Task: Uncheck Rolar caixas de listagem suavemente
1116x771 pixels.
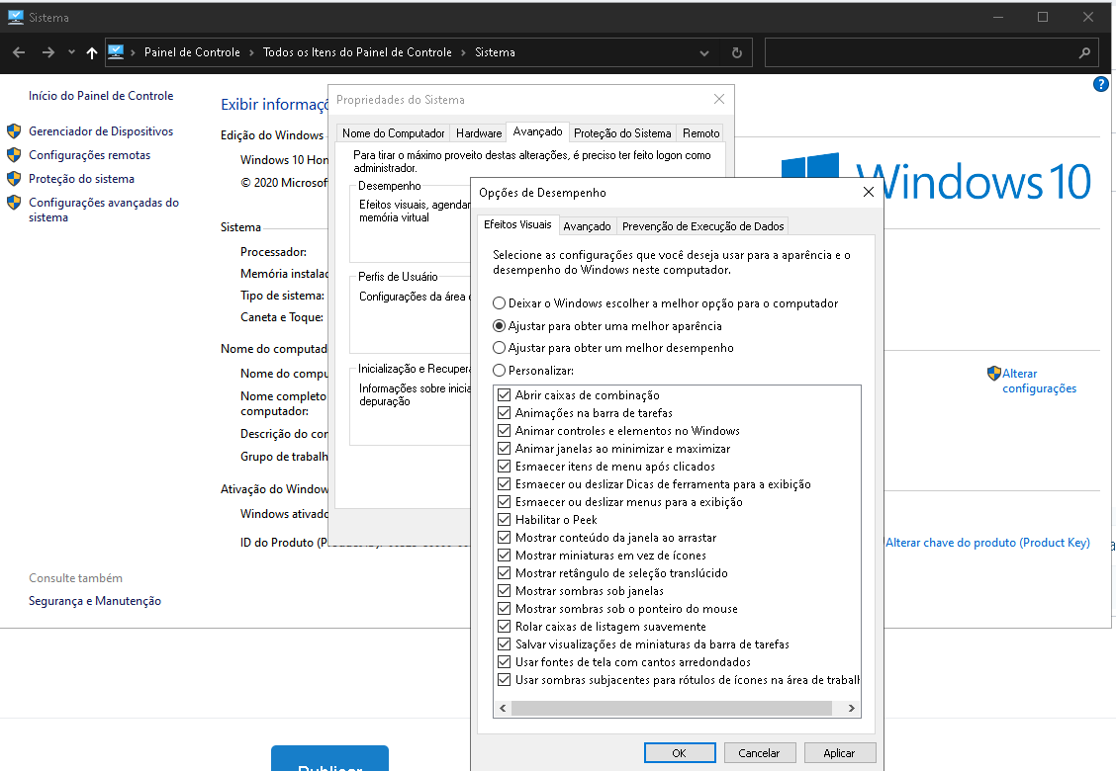Action: (504, 626)
